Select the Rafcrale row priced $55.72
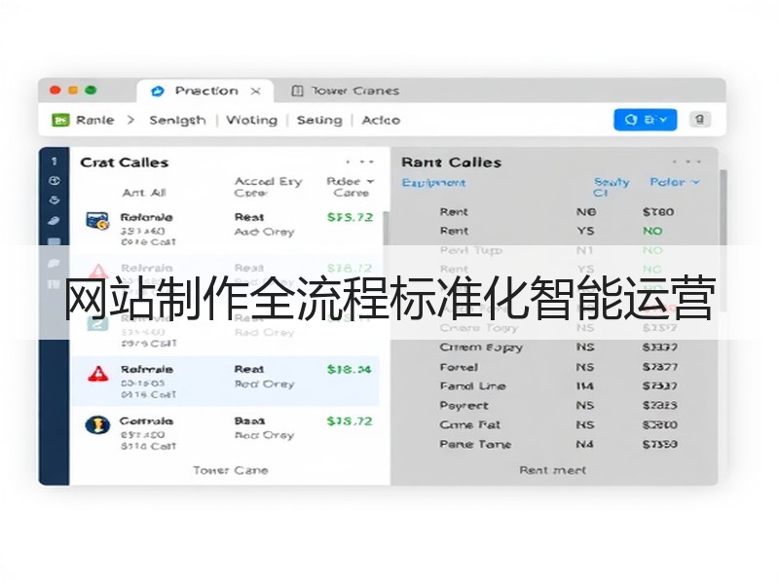This screenshot has height=584, width=779. pyautogui.click(x=226, y=229)
